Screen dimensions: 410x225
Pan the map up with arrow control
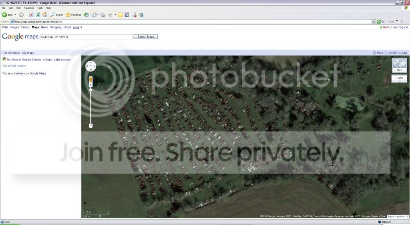pos(91,63)
